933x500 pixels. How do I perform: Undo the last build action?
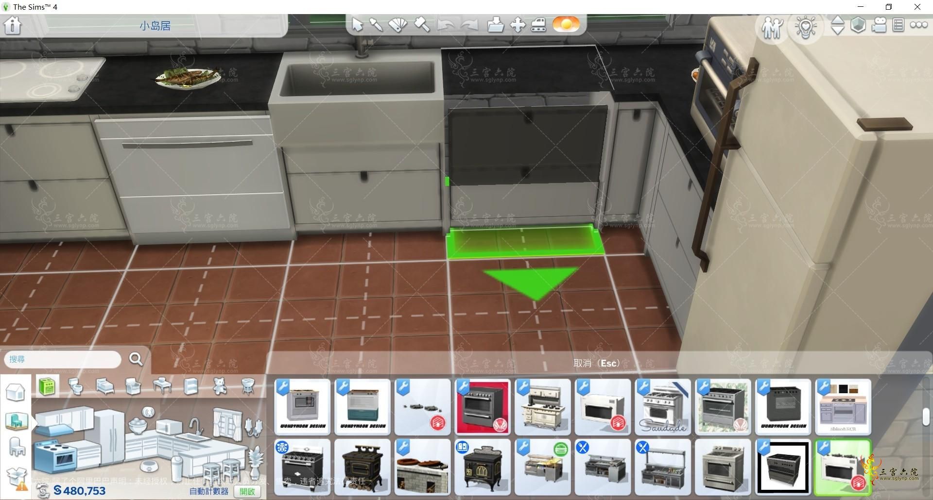point(445,25)
